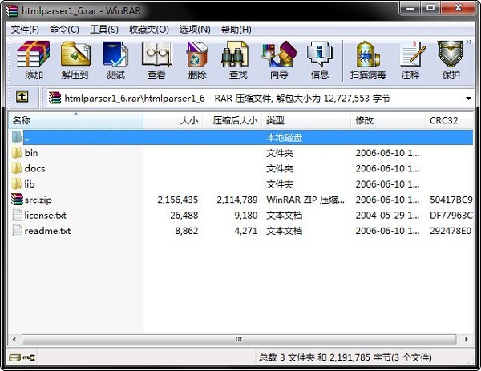Sort by Type (类型) column header
Viewport: 481px width, 371px height.
[x=306, y=120]
